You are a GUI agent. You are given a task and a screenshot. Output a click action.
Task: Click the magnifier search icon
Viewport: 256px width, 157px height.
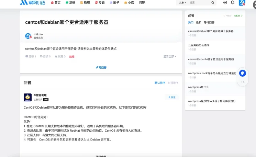[213, 3]
